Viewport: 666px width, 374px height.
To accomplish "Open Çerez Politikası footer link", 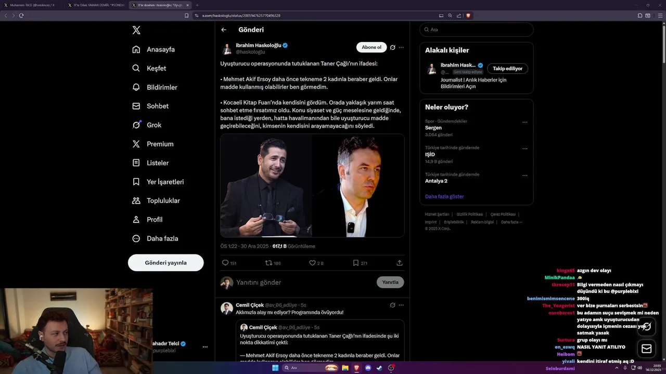I will click(503, 214).
